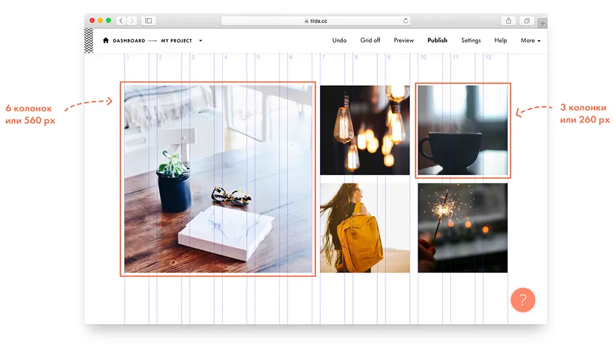The width and height of the screenshot is (616, 357).
Task: Click the red close window button
Action: click(x=92, y=21)
